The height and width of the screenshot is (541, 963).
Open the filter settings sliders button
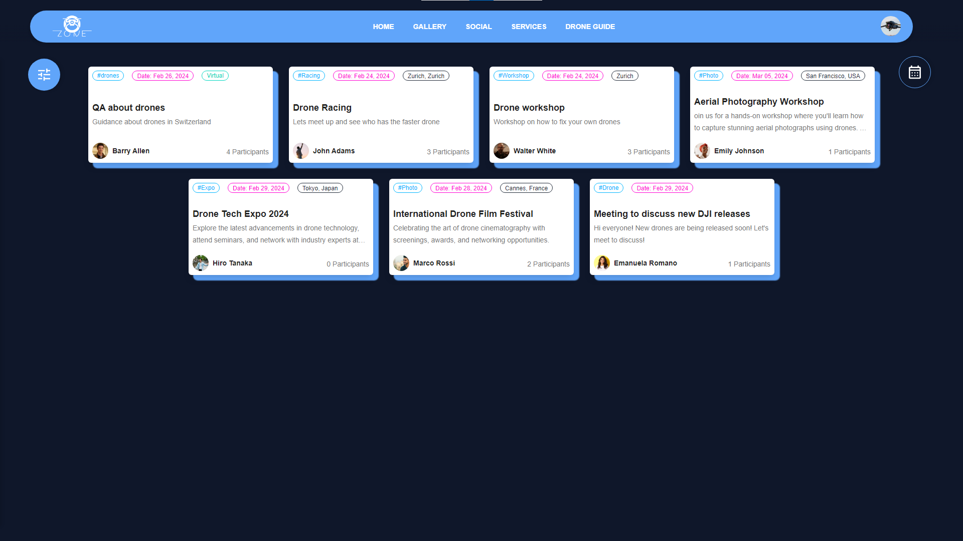click(44, 75)
